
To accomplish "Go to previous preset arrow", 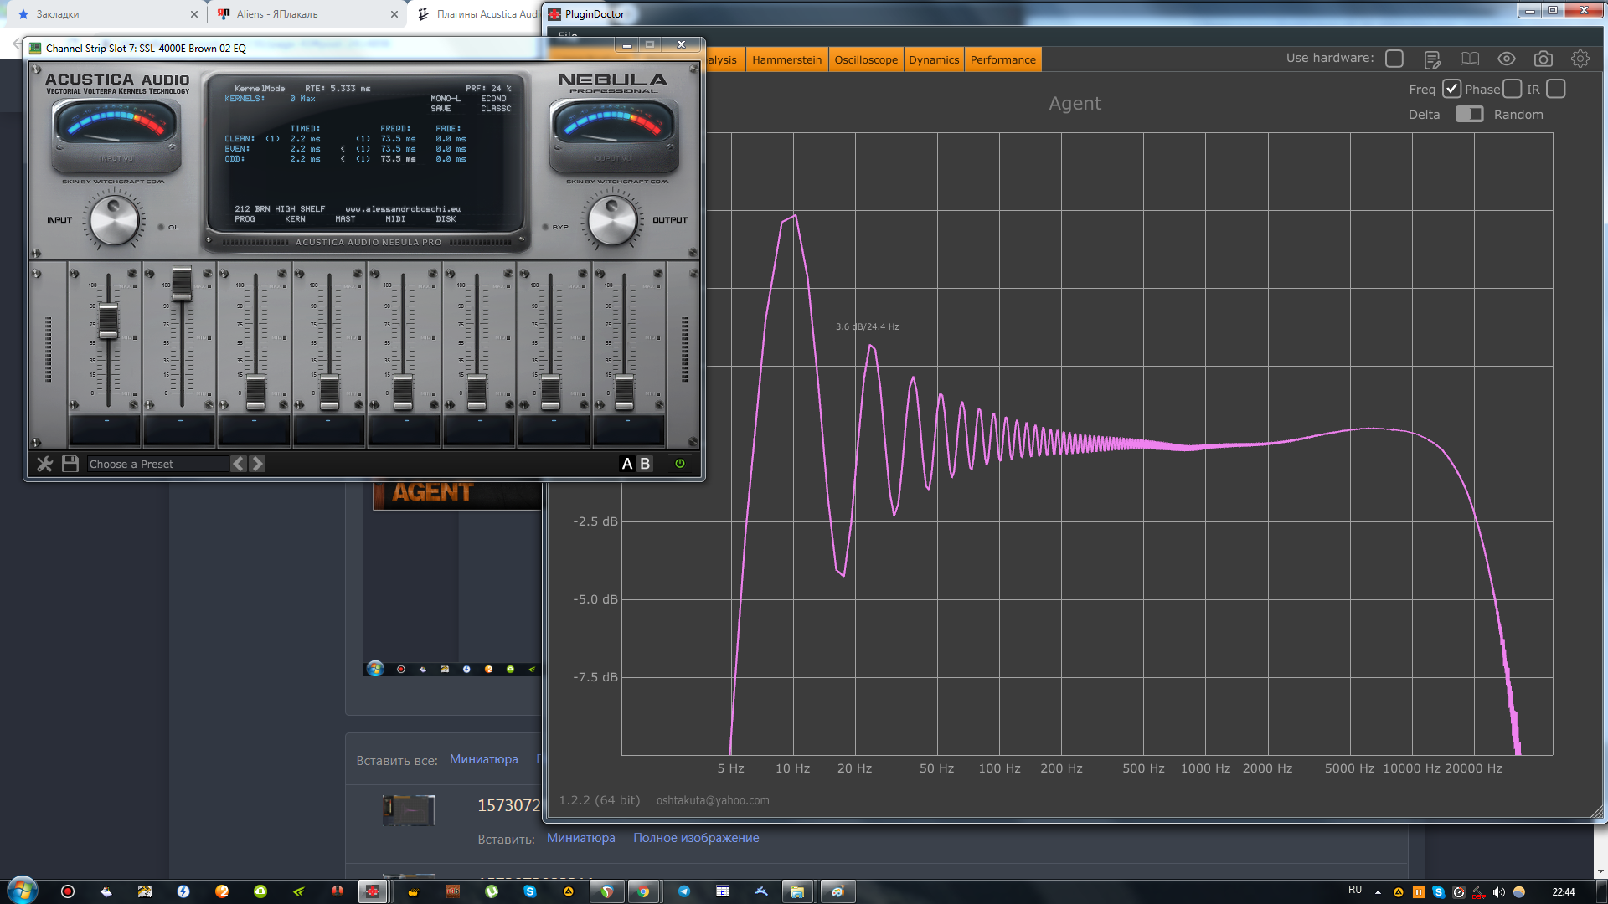I will click(239, 464).
